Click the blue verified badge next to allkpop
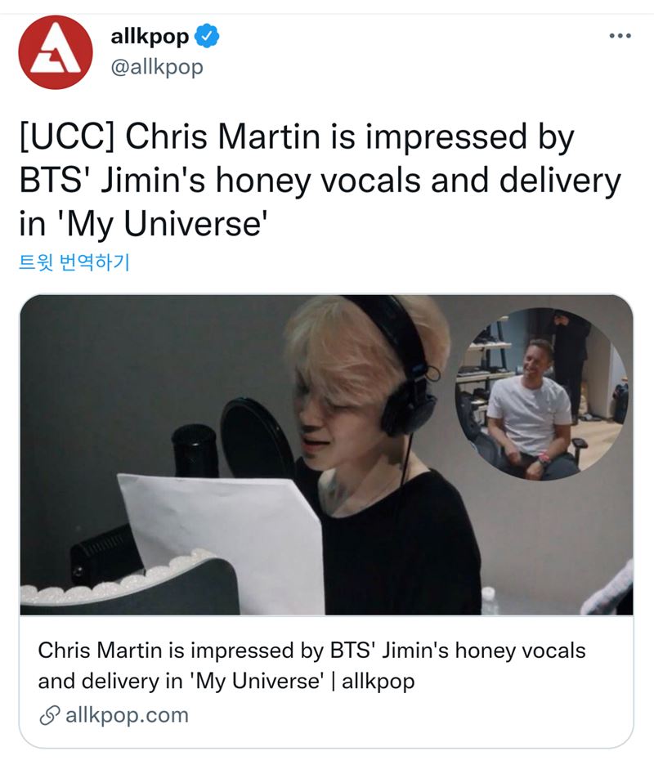This screenshot has height=765, width=654. (x=207, y=36)
